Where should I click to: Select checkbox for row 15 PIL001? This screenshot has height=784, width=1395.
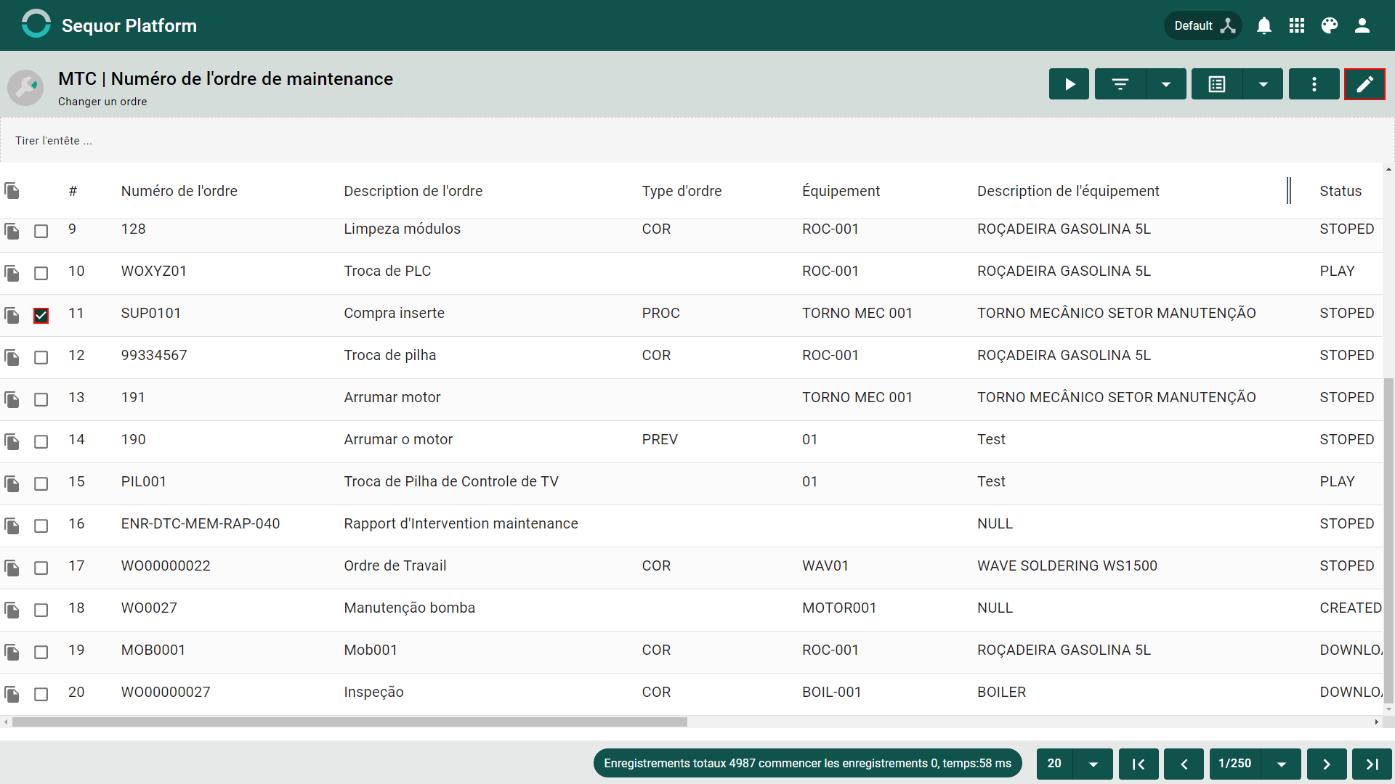pyautogui.click(x=41, y=483)
